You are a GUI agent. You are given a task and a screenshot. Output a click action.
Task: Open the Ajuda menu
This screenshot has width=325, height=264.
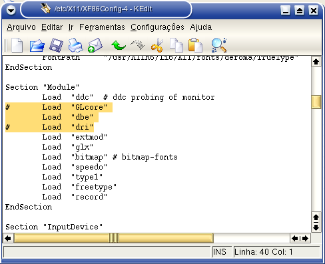point(201,27)
